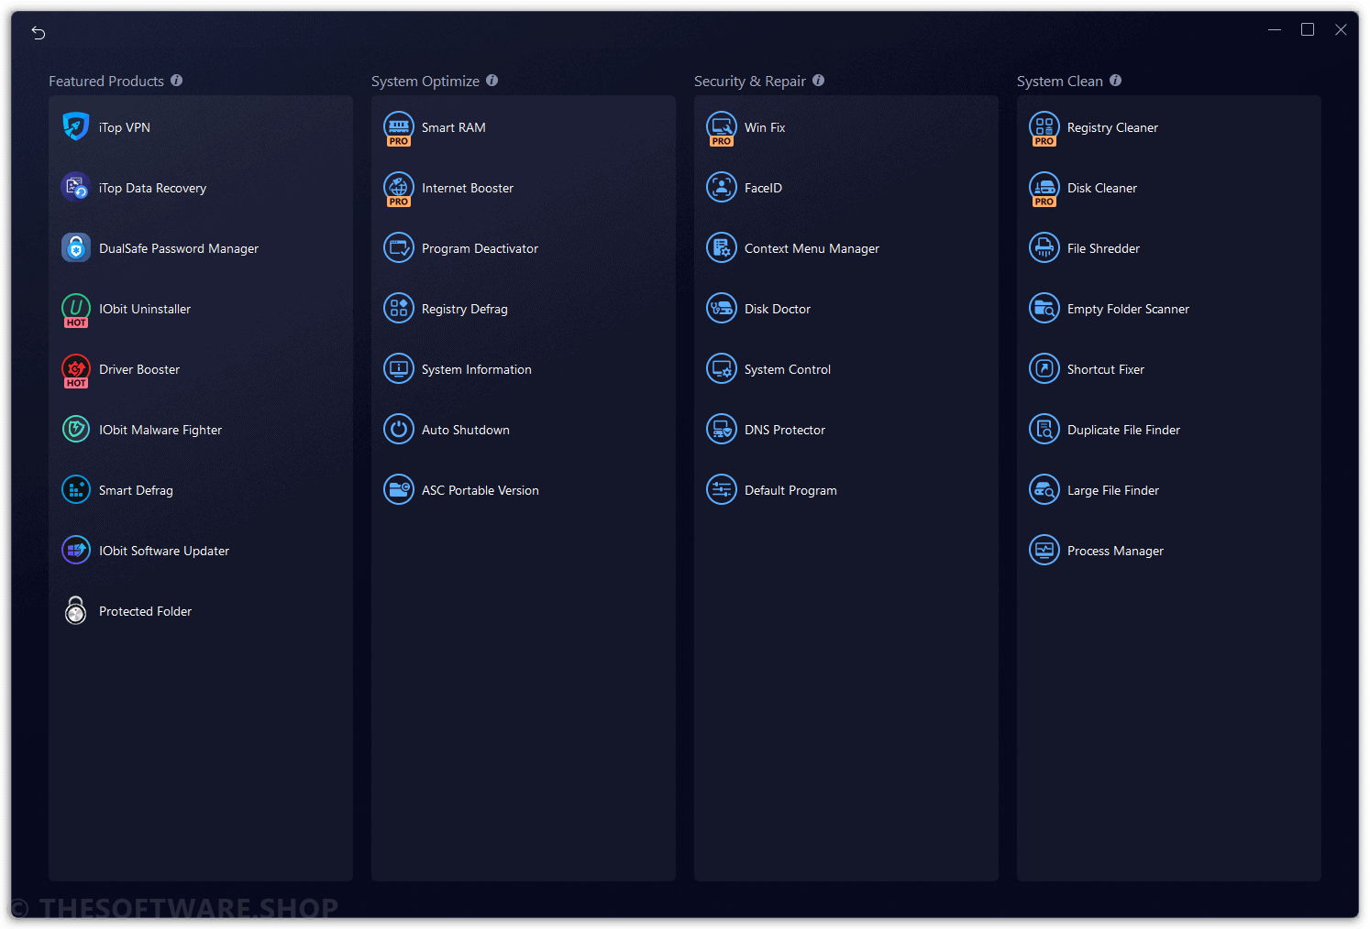Image resolution: width=1370 pixels, height=929 pixels.
Task: Choose the Win Fix text label
Action: coord(765,127)
